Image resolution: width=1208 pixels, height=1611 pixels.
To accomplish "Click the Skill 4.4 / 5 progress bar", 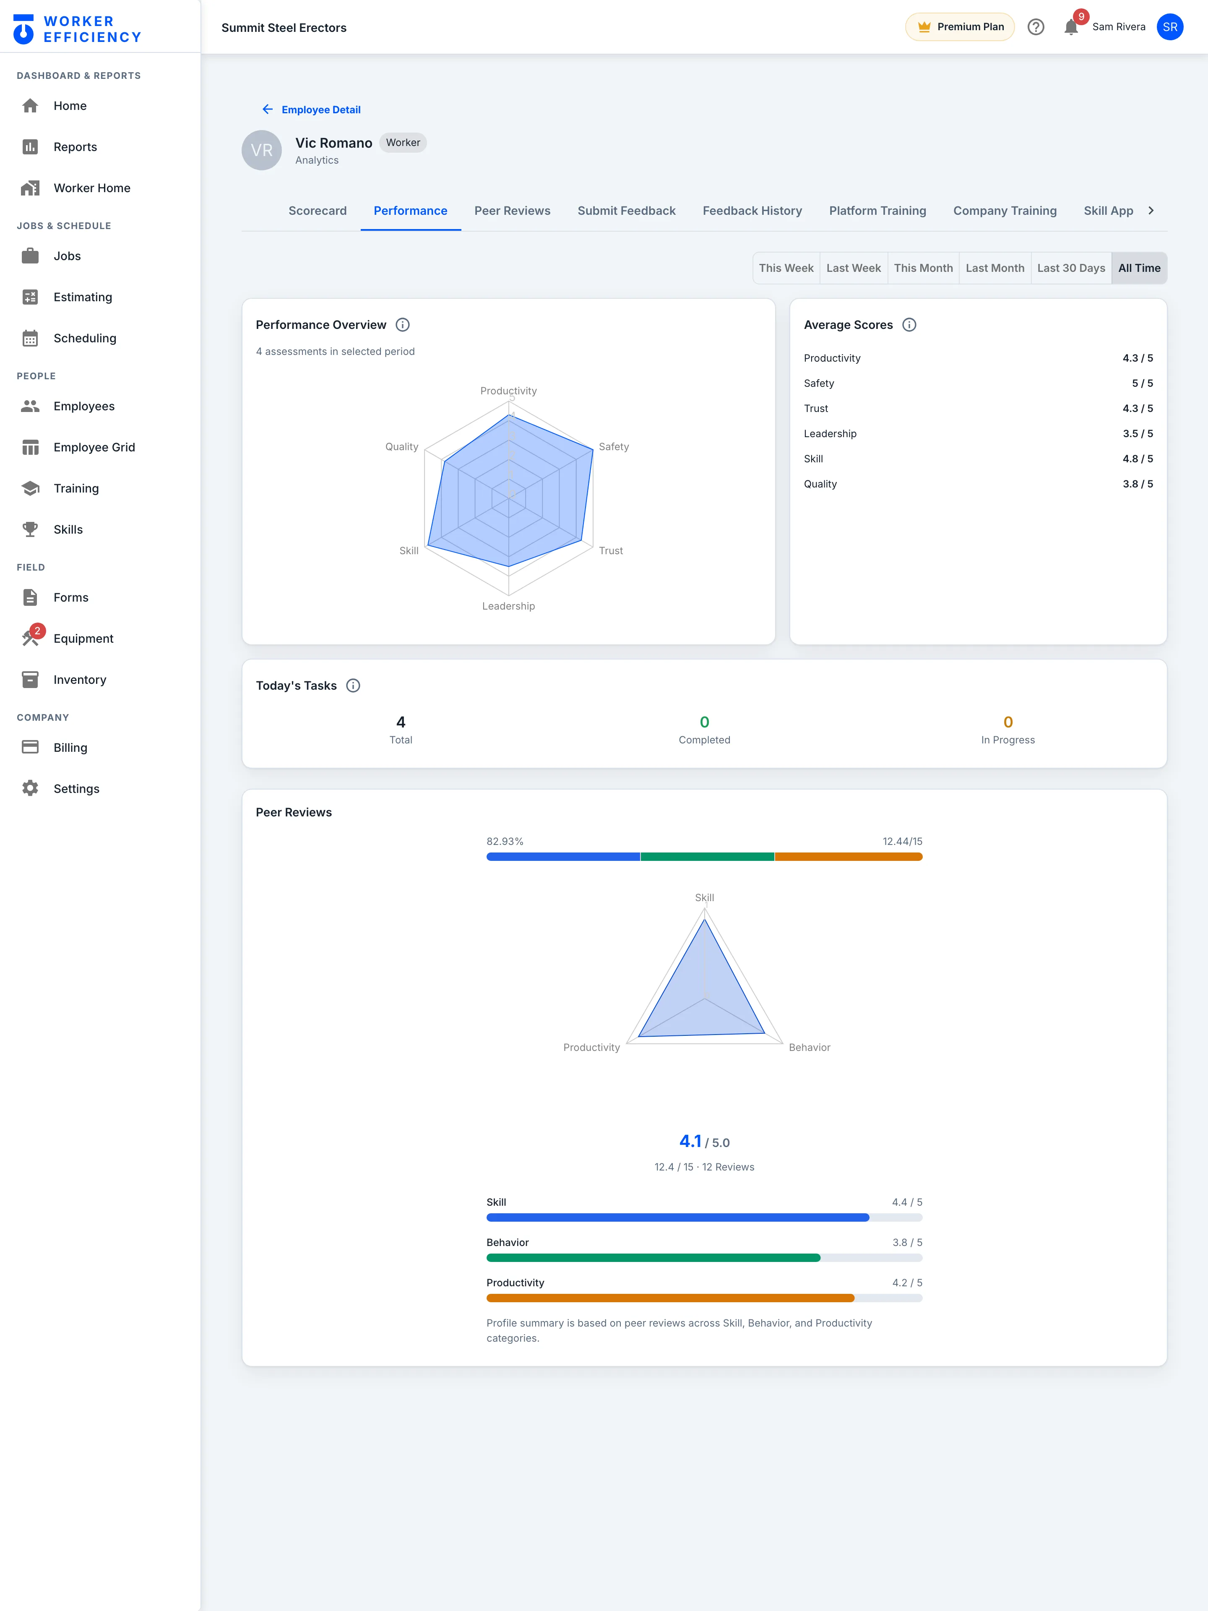I will 704,1217.
